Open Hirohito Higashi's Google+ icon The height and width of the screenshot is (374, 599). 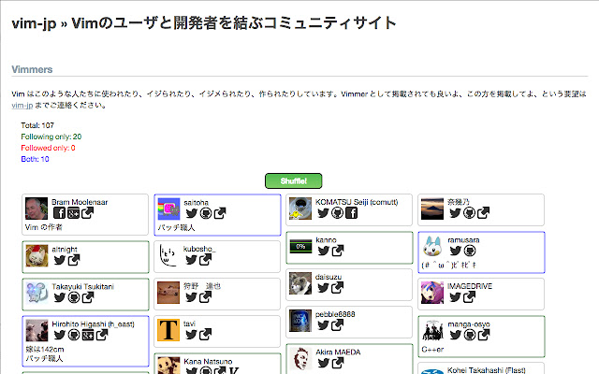coord(86,337)
